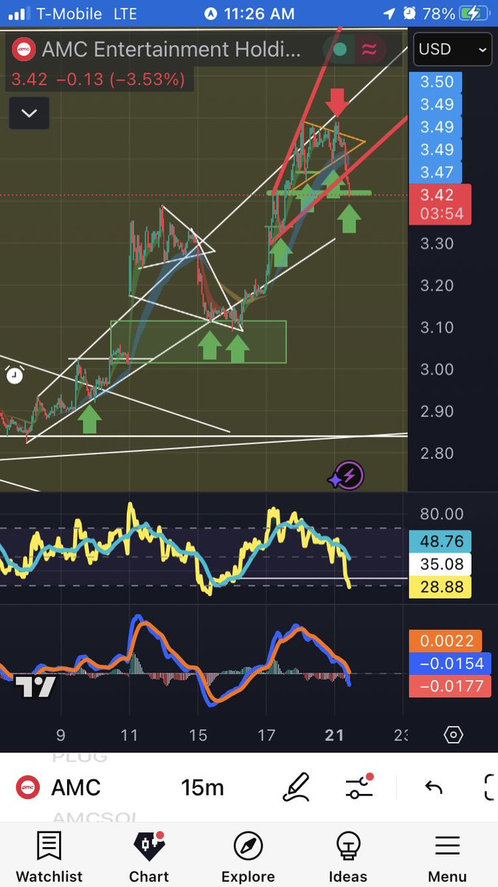Go to Watchlist tab

pos(49,857)
